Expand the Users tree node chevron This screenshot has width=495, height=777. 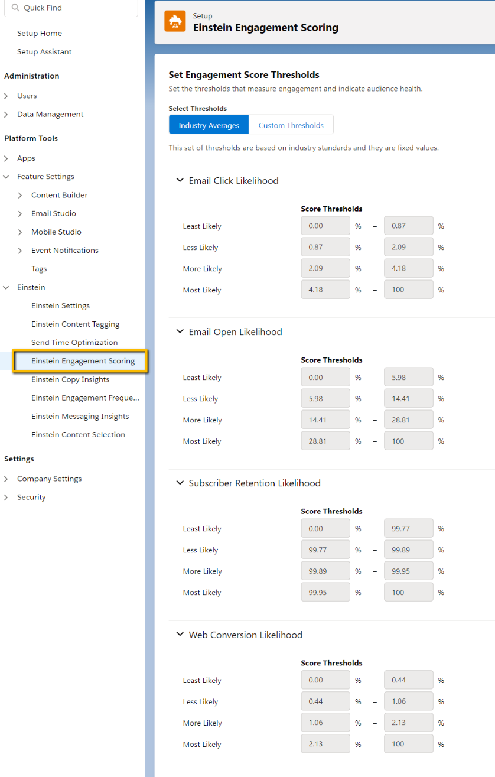pyautogui.click(x=6, y=96)
